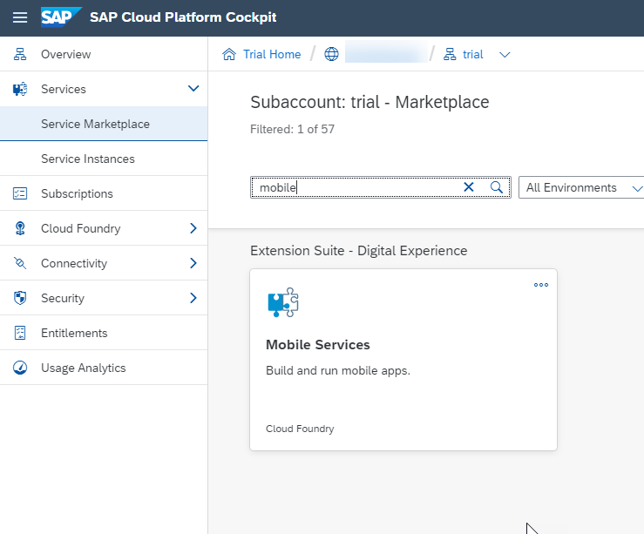The image size is (644, 534).
Task: Go to Trial Home breadcrumb link
Action: click(x=272, y=54)
